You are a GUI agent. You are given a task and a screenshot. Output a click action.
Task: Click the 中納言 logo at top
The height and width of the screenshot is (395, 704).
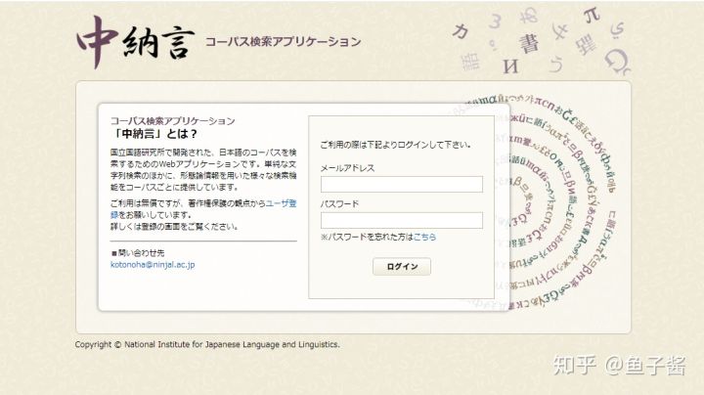[136, 42]
